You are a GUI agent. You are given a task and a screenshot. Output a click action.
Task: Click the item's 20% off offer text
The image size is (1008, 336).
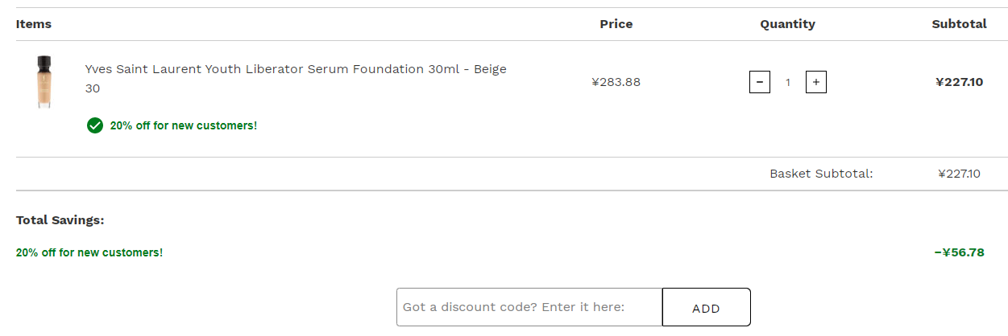tap(184, 125)
